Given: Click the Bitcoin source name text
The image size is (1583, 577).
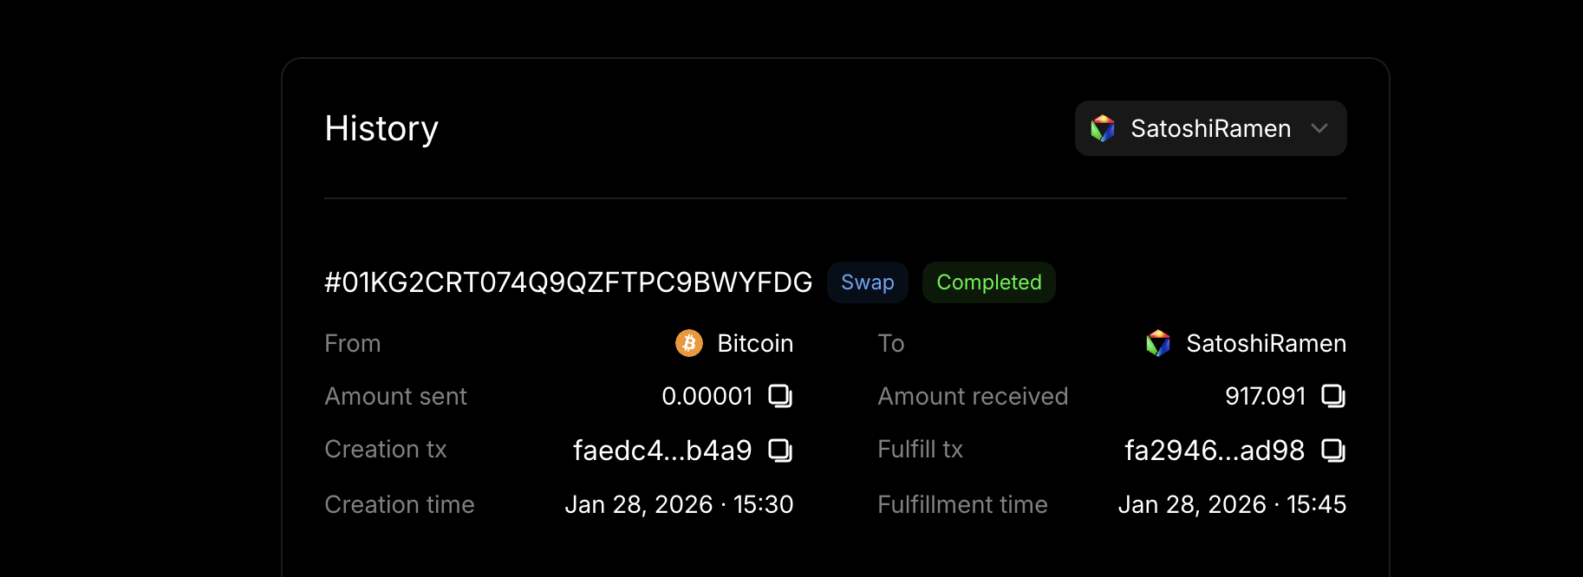Looking at the screenshot, I should coord(755,343).
